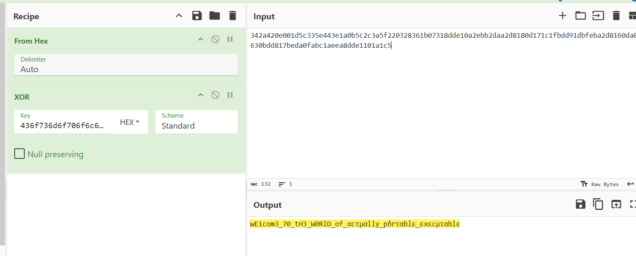Save the current recipe
Screen dimensions: 636x256
pyautogui.click(x=197, y=16)
